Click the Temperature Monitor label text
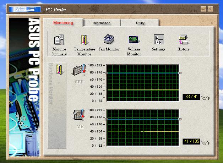Image resolution: width=223 pixels, height=163 pixels. (85, 51)
